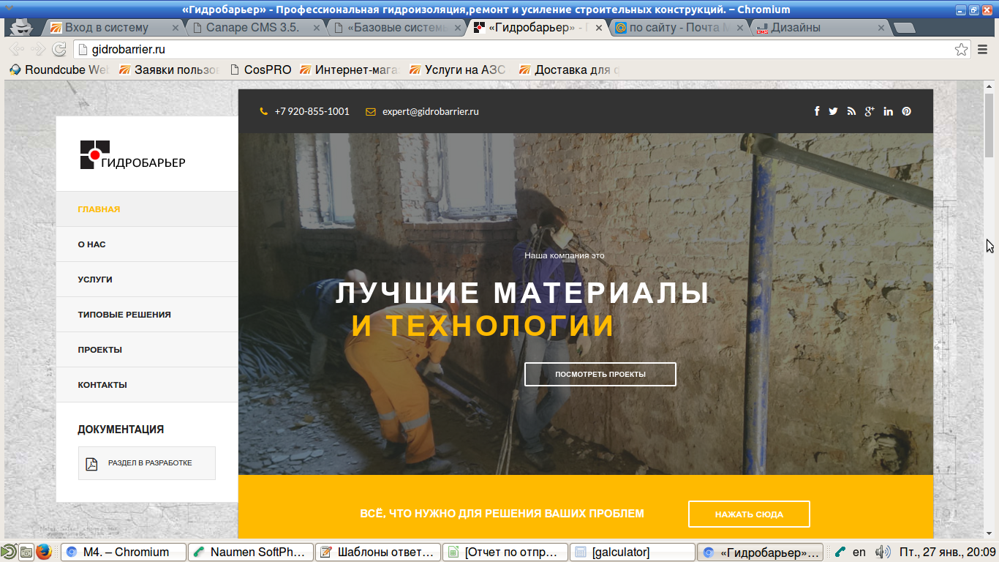Click the browser reload button
The image size is (999, 562).
click(59, 50)
